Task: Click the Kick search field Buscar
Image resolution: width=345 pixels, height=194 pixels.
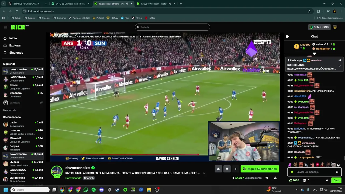Action: (x=172, y=27)
